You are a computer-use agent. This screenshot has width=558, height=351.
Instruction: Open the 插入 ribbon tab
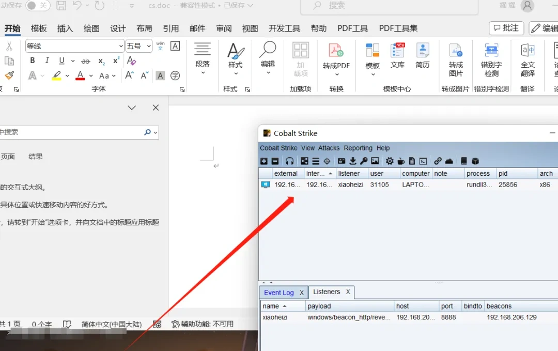[x=65, y=28]
